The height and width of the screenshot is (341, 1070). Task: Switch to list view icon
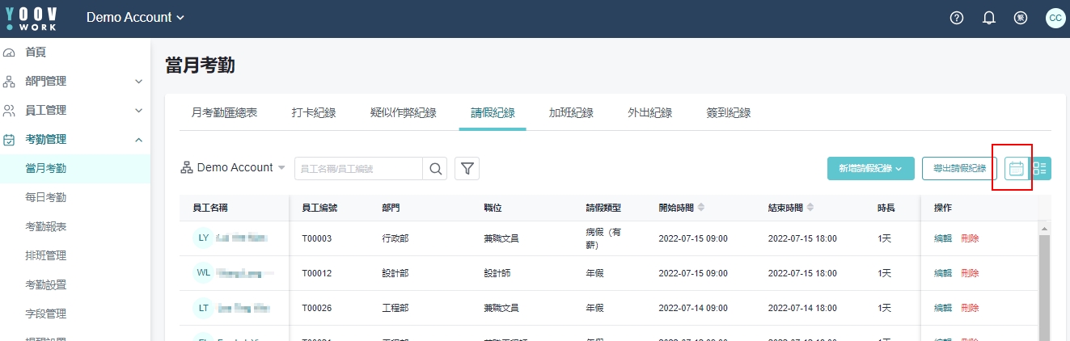[x=1040, y=168]
